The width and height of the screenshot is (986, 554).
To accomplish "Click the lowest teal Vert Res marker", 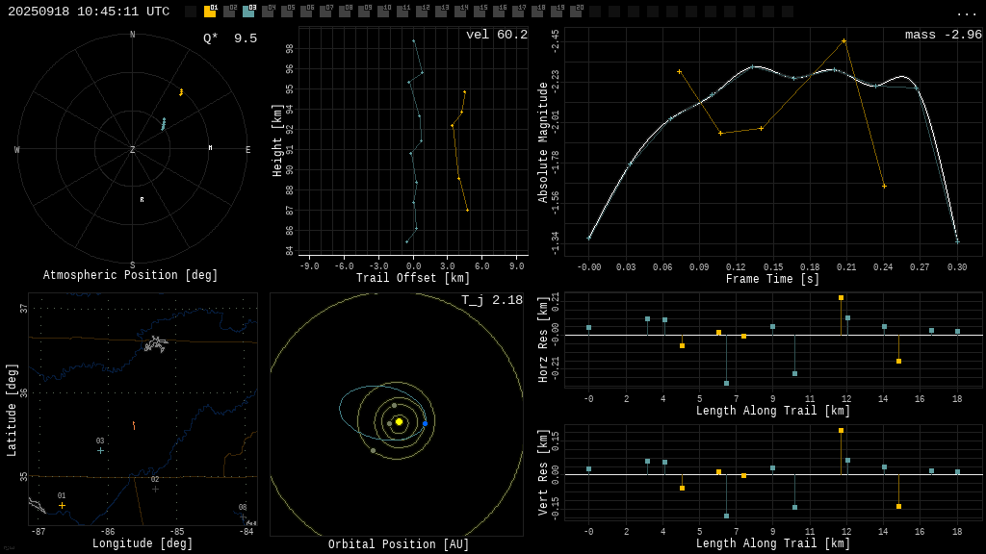I will (726, 516).
